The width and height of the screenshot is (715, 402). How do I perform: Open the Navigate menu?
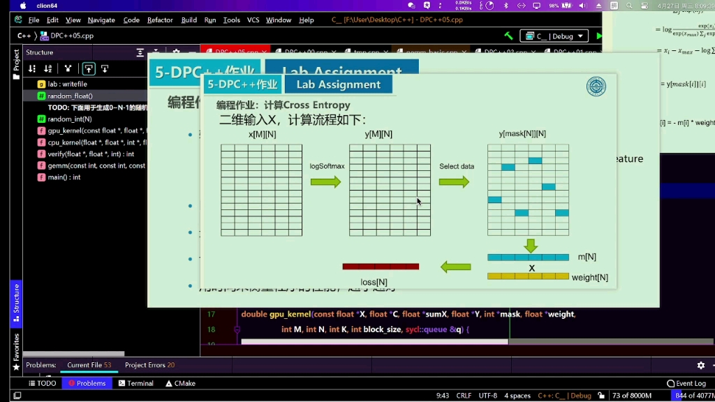pyautogui.click(x=101, y=20)
